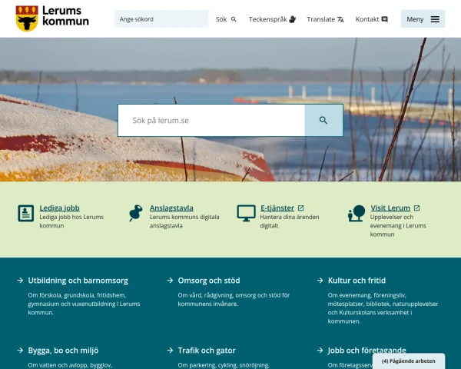This screenshot has height=369, width=461.
Task: Click description starting 'Om vård, rådgivning'
Action: 234,300
